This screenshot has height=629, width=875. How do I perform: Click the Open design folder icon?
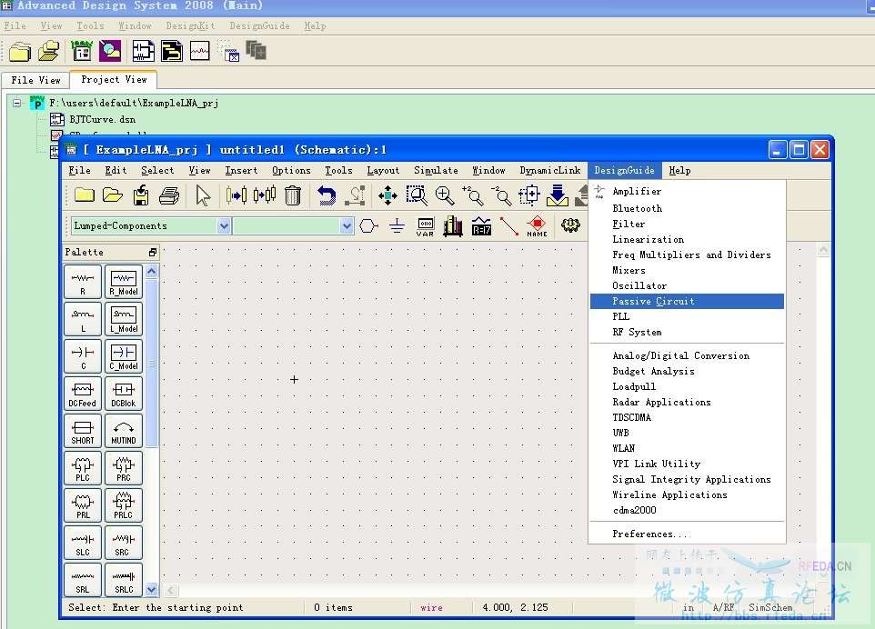(x=113, y=195)
